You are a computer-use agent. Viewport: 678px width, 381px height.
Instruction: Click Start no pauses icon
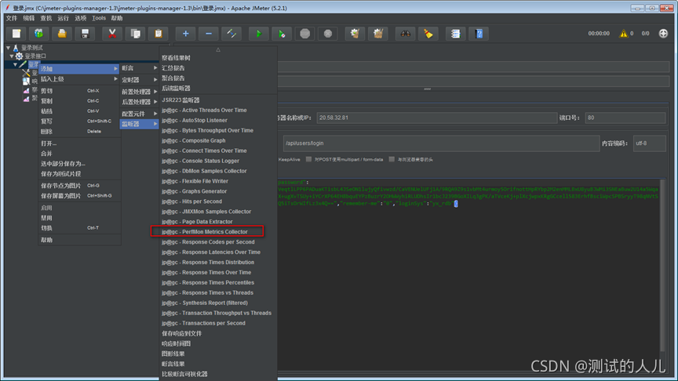[x=282, y=34]
